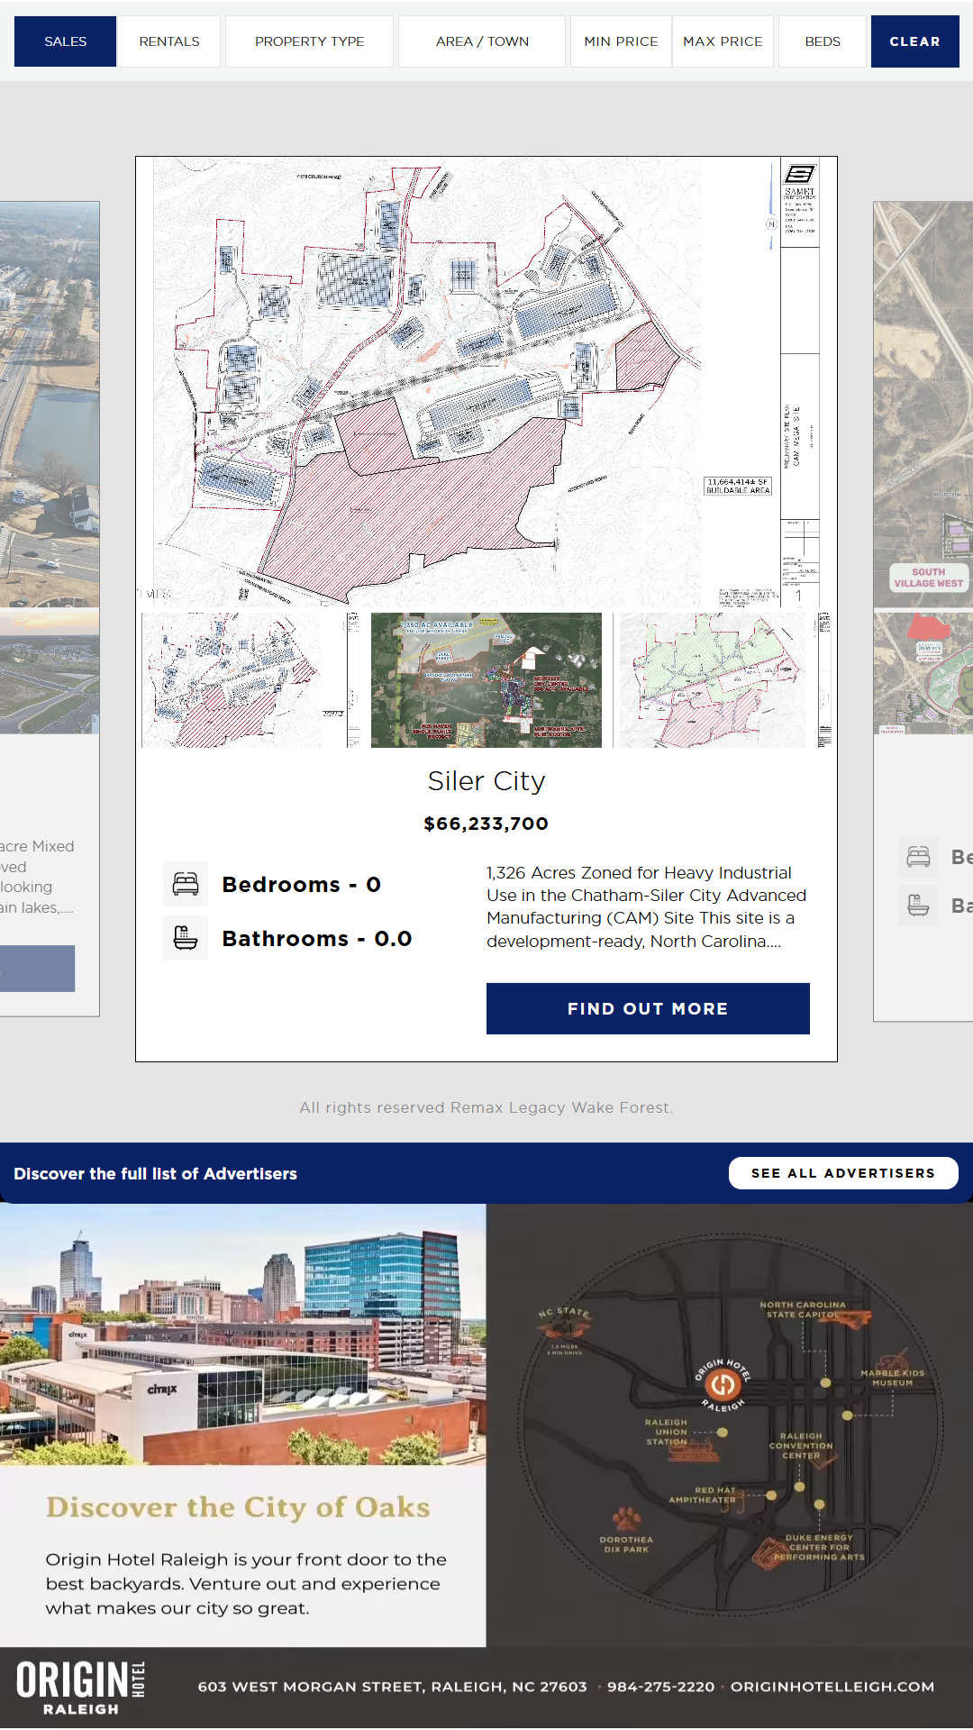This screenshot has height=1730, width=973.
Task: Switch to Rentals listings
Action: [x=169, y=41]
